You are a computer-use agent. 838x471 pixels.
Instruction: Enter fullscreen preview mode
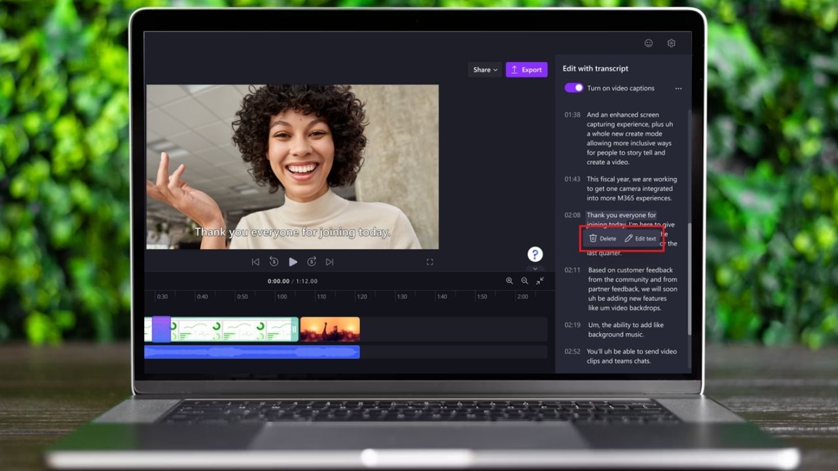tap(430, 262)
